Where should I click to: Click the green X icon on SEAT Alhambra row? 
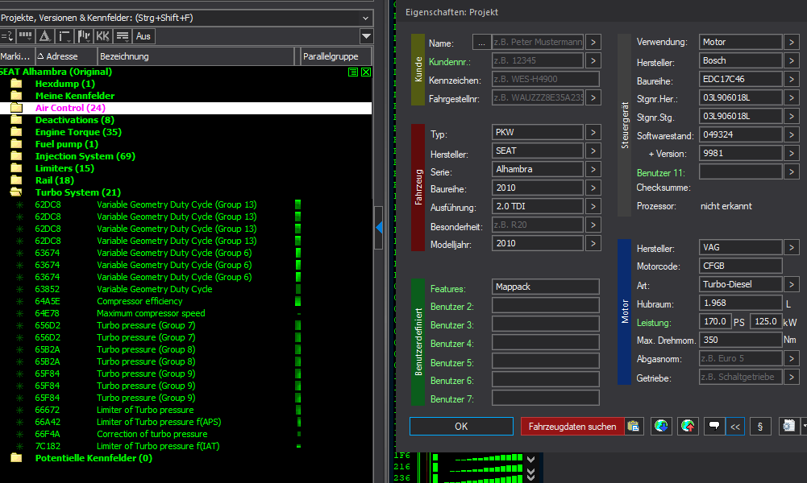(x=365, y=72)
